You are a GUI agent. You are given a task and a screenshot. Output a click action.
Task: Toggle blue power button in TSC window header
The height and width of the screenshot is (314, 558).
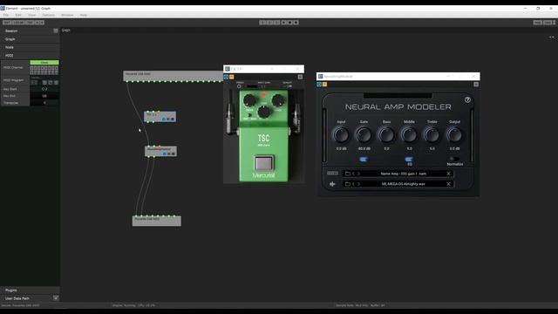[x=227, y=77]
